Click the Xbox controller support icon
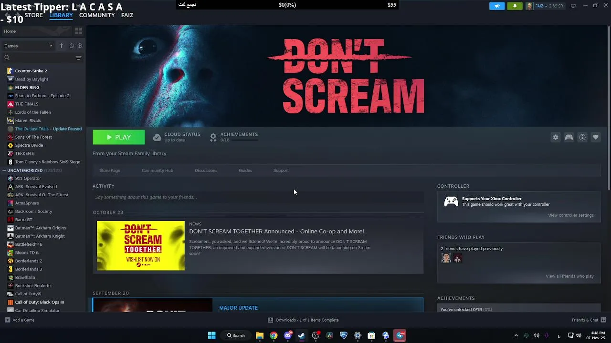The image size is (611, 343). click(451, 202)
